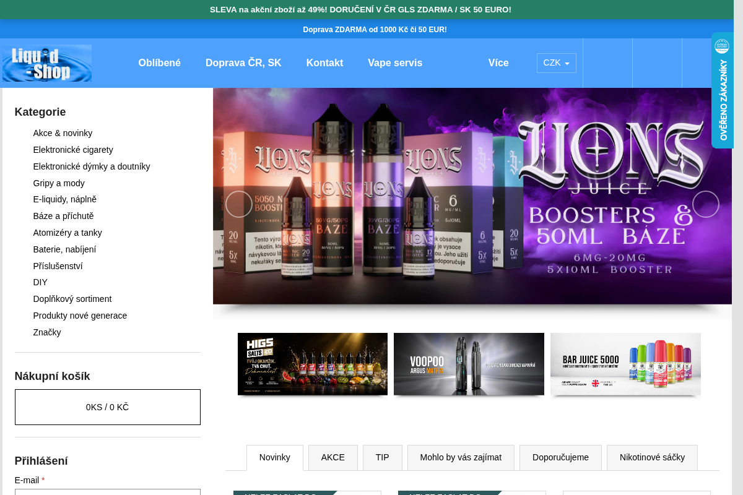This screenshot has width=743, height=495.
Task: Go to previous carousel slide
Action: pyautogui.click(x=239, y=204)
